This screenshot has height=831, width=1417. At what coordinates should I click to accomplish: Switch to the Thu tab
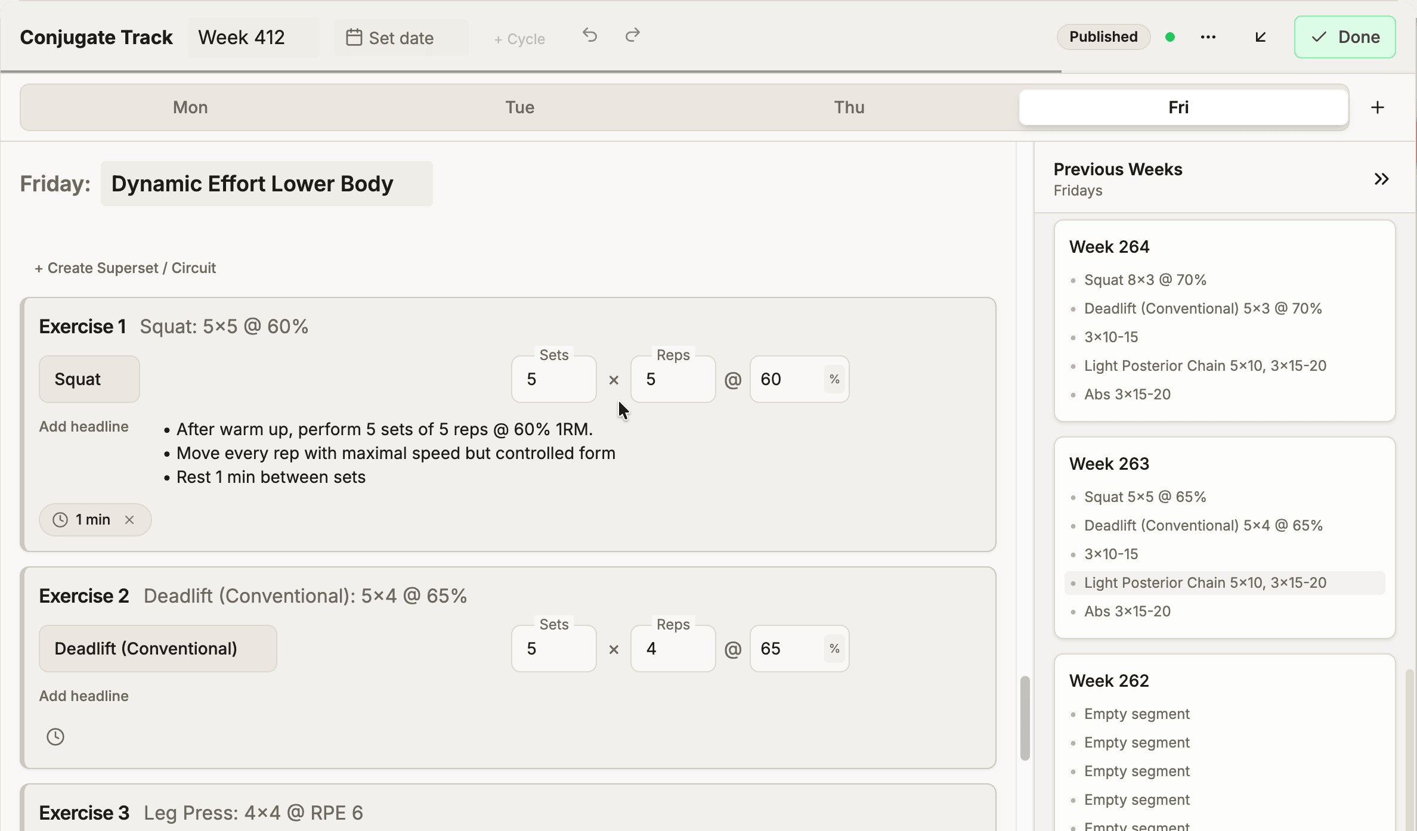(x=849, y=107)
